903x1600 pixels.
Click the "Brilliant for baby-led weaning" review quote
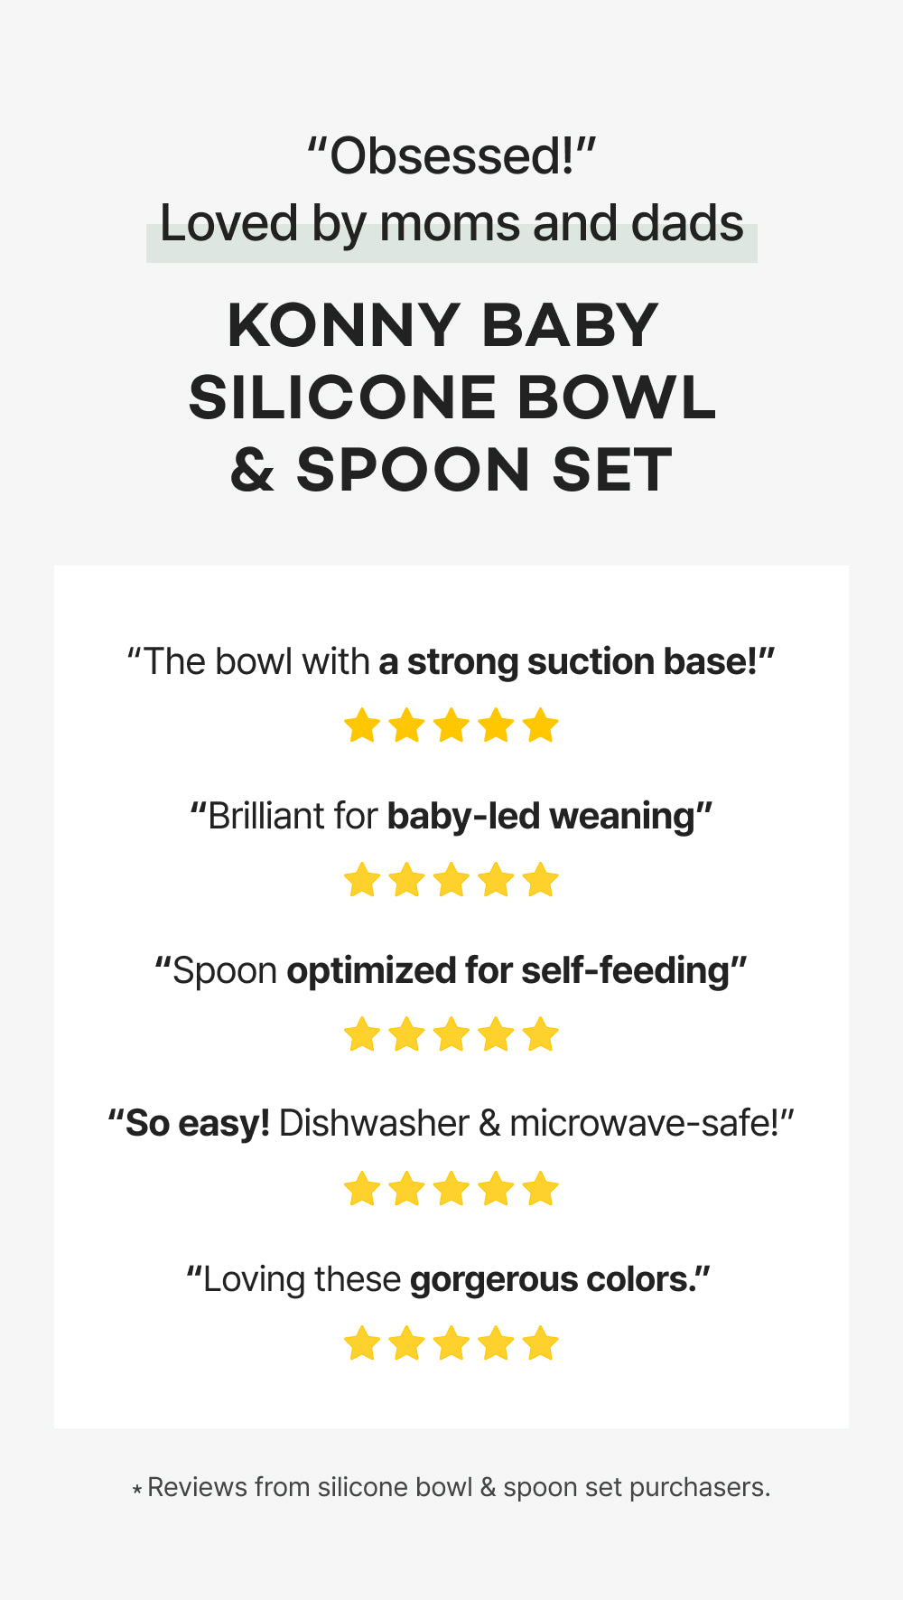451,817
